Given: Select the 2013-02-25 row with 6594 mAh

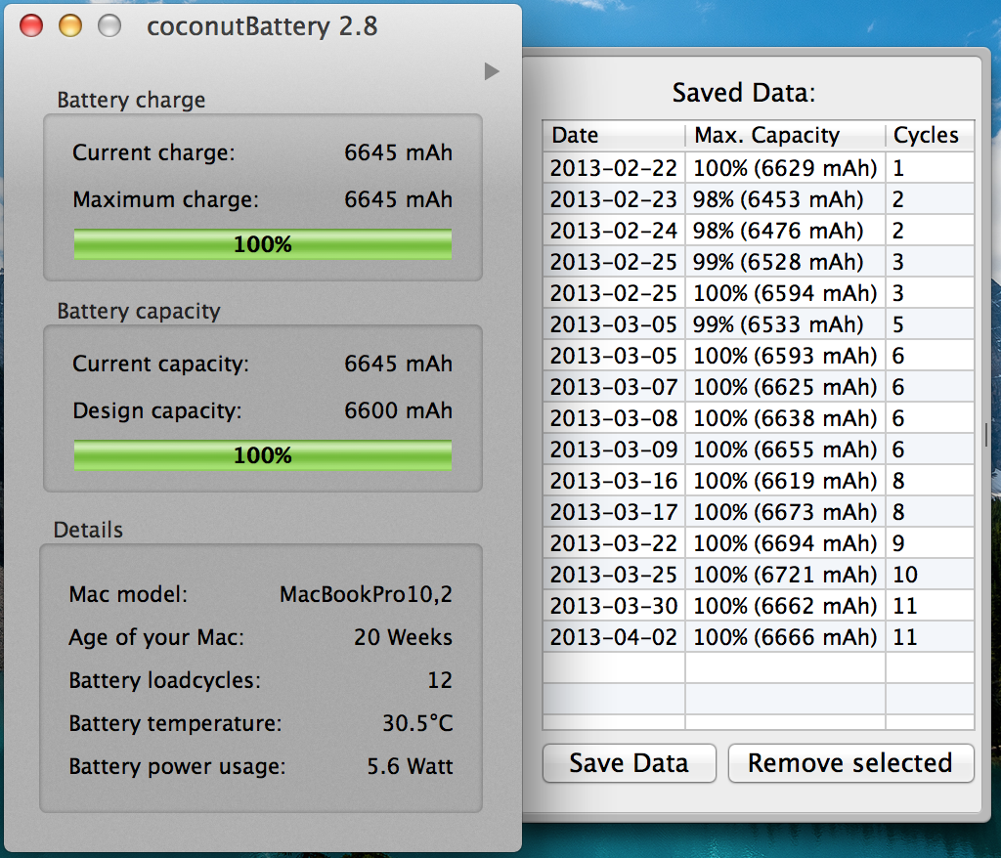Looking at the screenshot, I should coord(759,293).
